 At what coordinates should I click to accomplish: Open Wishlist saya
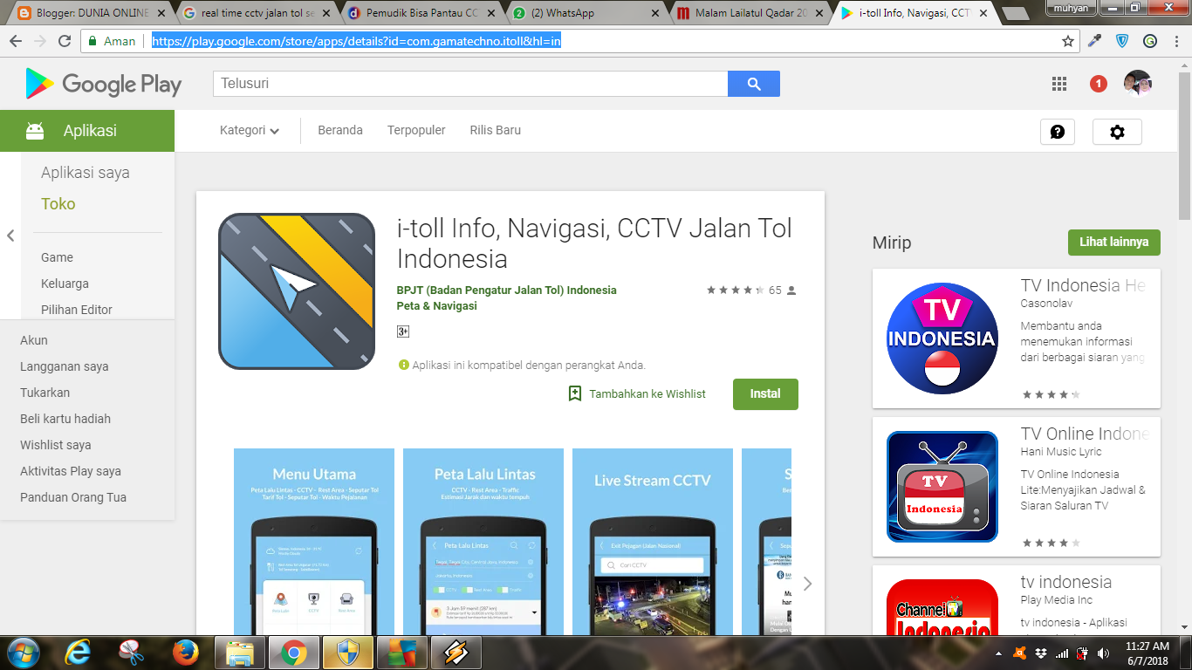coord(56,445)
